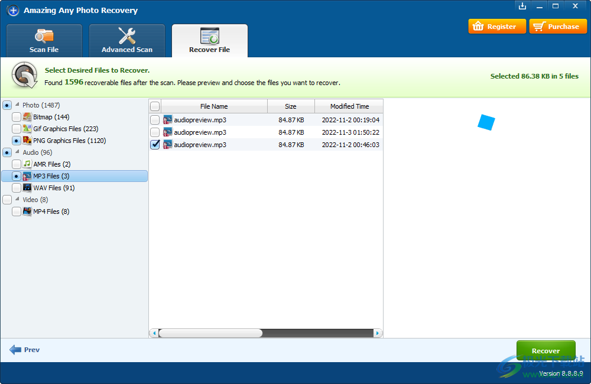Check the first audiopreview.mp3 file checkbox
The width and height of the screenshot is (591, 384).
[155, 120]
